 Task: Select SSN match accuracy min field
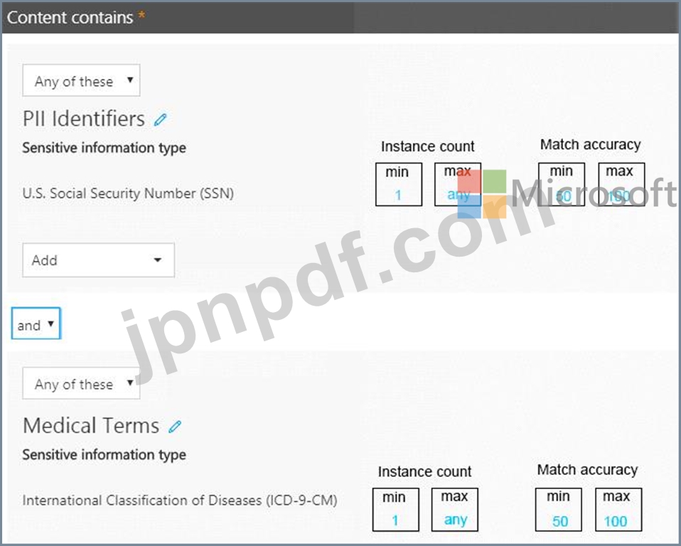pos(562,184)
